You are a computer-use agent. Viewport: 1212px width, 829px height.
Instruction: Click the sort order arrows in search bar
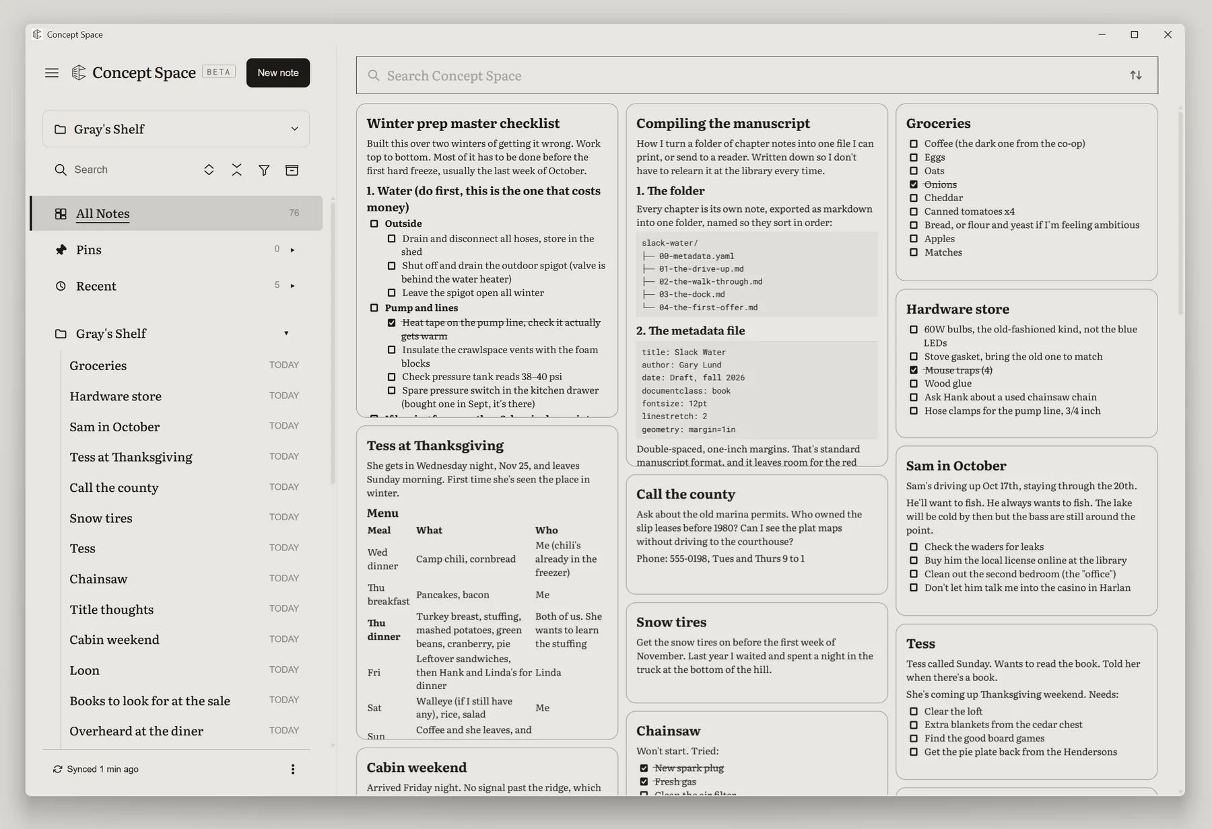click(x=1136, y=75)
